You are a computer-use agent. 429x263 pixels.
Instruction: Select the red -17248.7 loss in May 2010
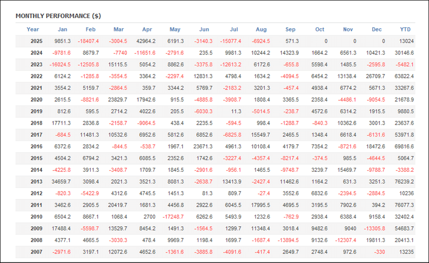(x=173, y=217)
